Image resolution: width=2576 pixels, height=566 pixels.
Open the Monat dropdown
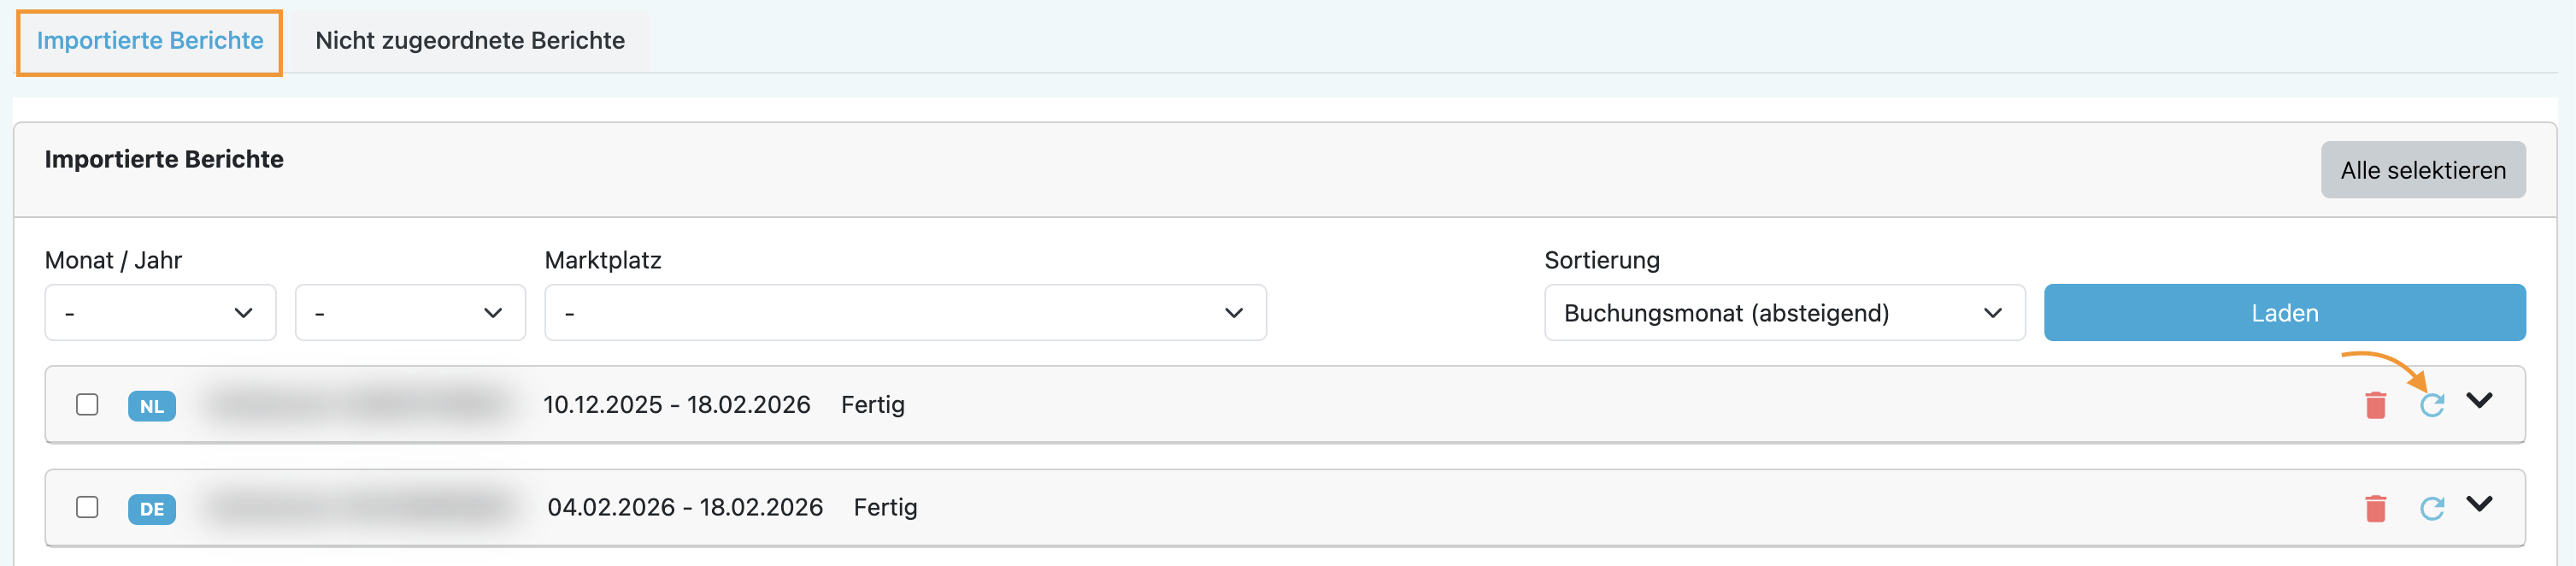pyautogui.click(x=160, y=313)
